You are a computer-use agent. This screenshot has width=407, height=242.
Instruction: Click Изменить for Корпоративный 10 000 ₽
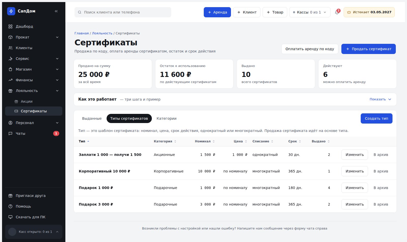pos(355,171)
